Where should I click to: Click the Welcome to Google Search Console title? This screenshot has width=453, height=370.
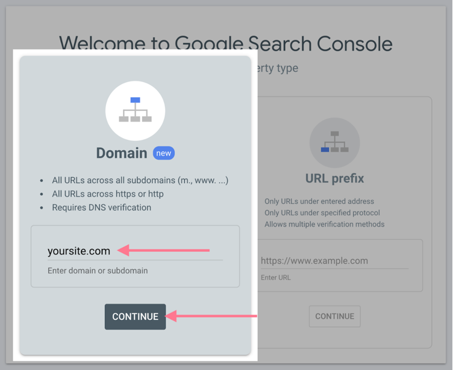pos(226,43)
